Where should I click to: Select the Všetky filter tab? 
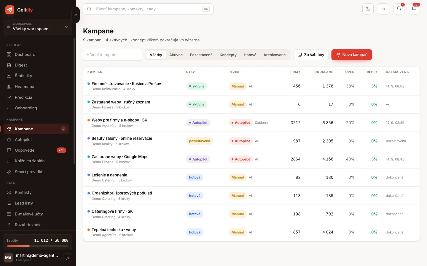[x=156, y=55]
